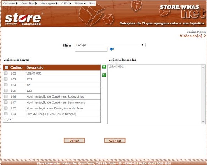
Task: Click the scroll down arrow in Visões Selecionadas
Action: pos(203,122)
